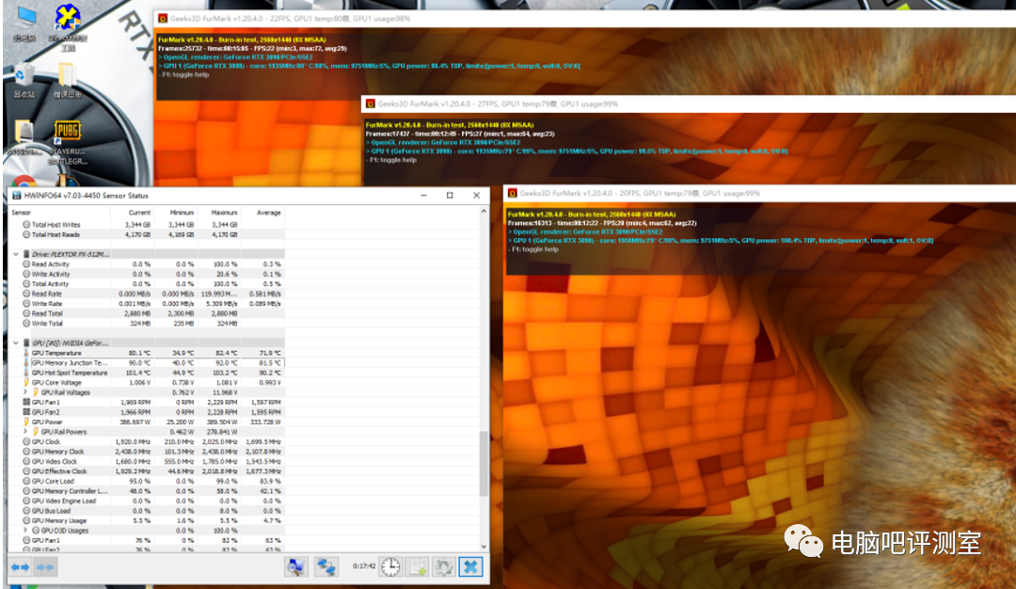Click the sensor list vertical scrollbar thumb
This screenshot has width=1016, height=589.
pyautogui.click(x=484, y=463)
